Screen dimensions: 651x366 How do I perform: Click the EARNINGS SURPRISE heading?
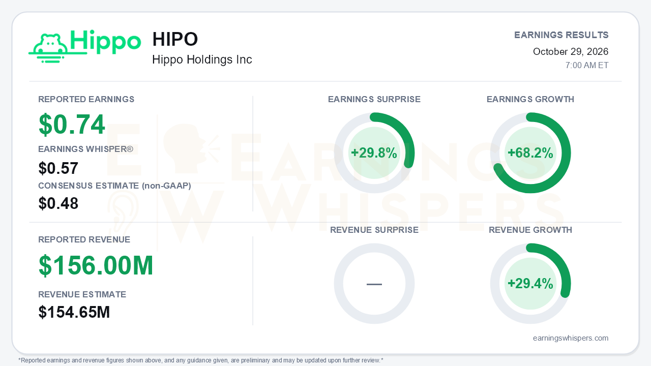374,99
